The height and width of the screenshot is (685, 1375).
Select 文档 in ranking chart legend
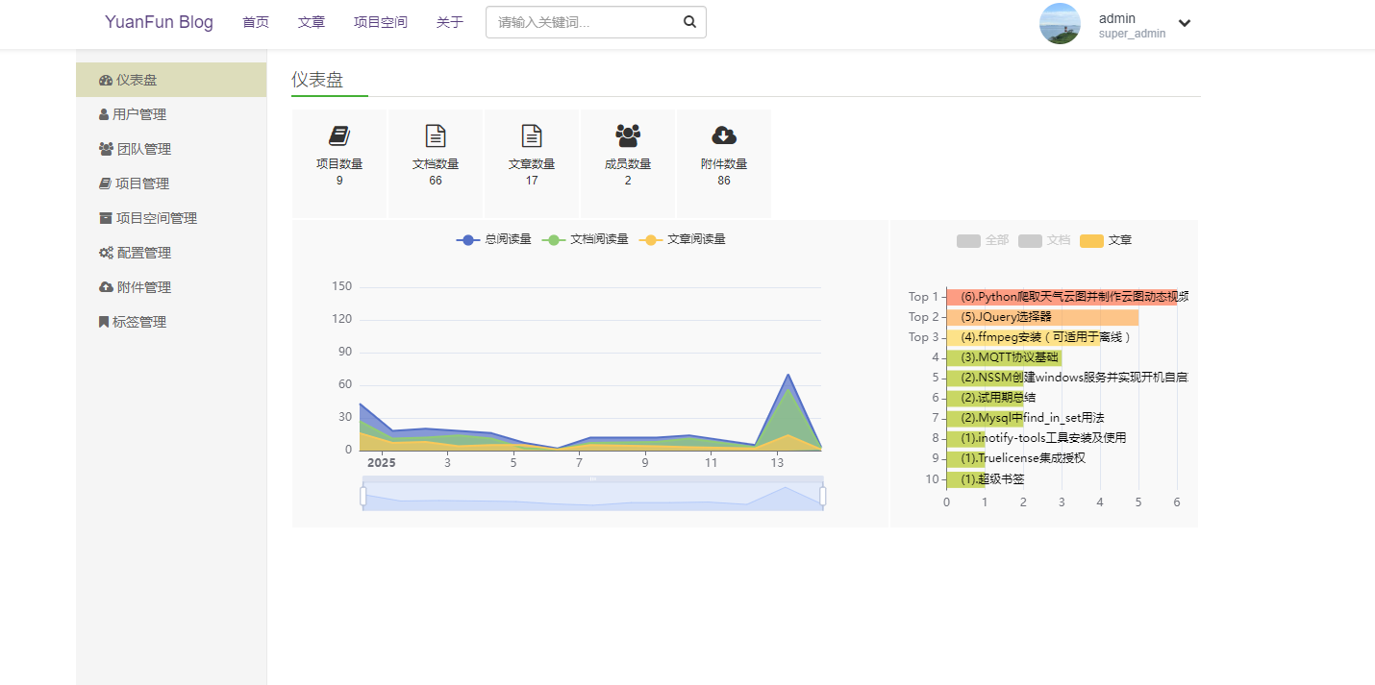1044,240
